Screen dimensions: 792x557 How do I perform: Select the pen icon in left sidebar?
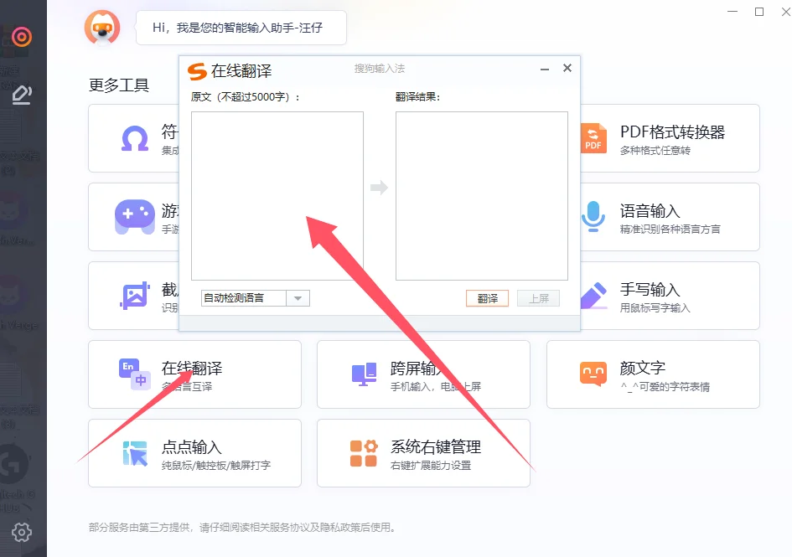23,94
